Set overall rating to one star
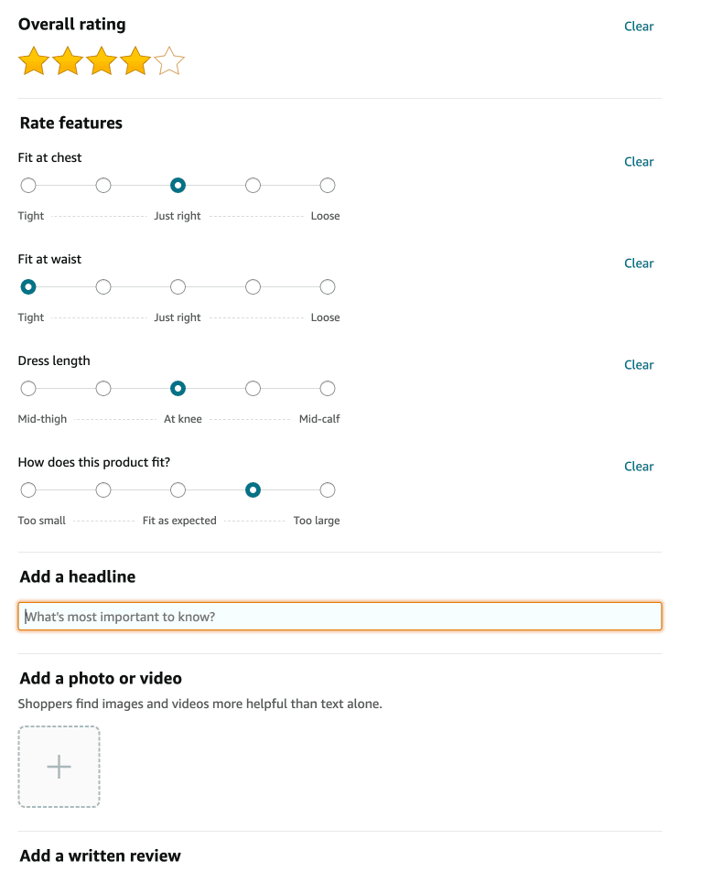Screen dimensions: 701x871 point(34,62)
